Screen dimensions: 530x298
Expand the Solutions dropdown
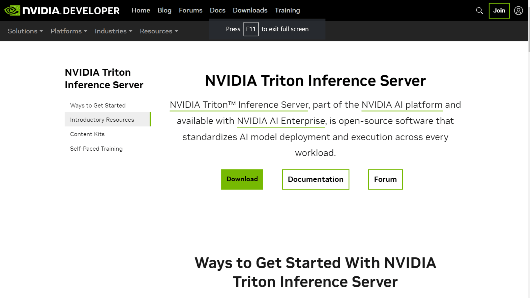click(x=25, y=31)
